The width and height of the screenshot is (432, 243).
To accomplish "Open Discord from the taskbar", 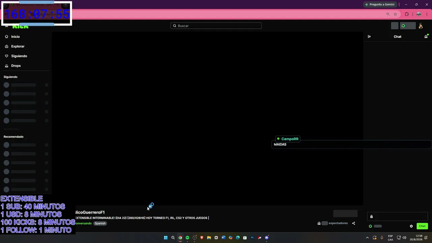I will [267, 238].
